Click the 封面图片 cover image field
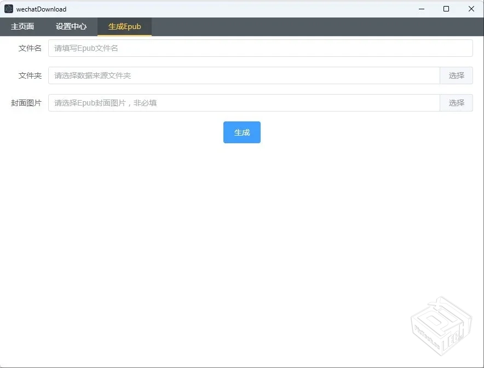This screenshot has height=368, width=484. (219, 103)
